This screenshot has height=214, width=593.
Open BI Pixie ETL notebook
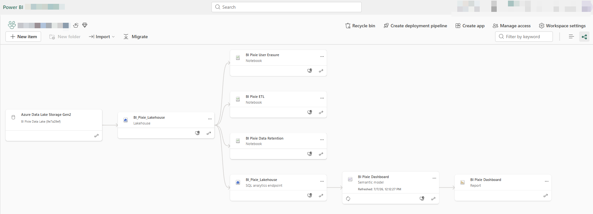coord(255,97)
